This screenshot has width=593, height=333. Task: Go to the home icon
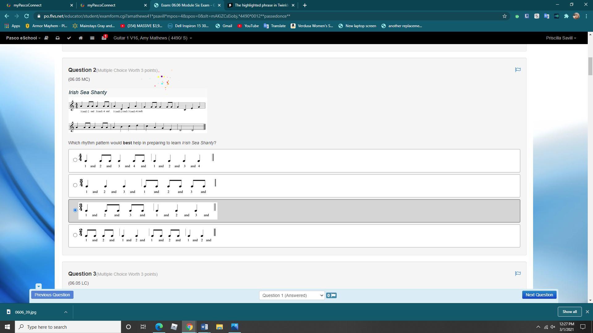pyautogui.click(x=81, y=38)
